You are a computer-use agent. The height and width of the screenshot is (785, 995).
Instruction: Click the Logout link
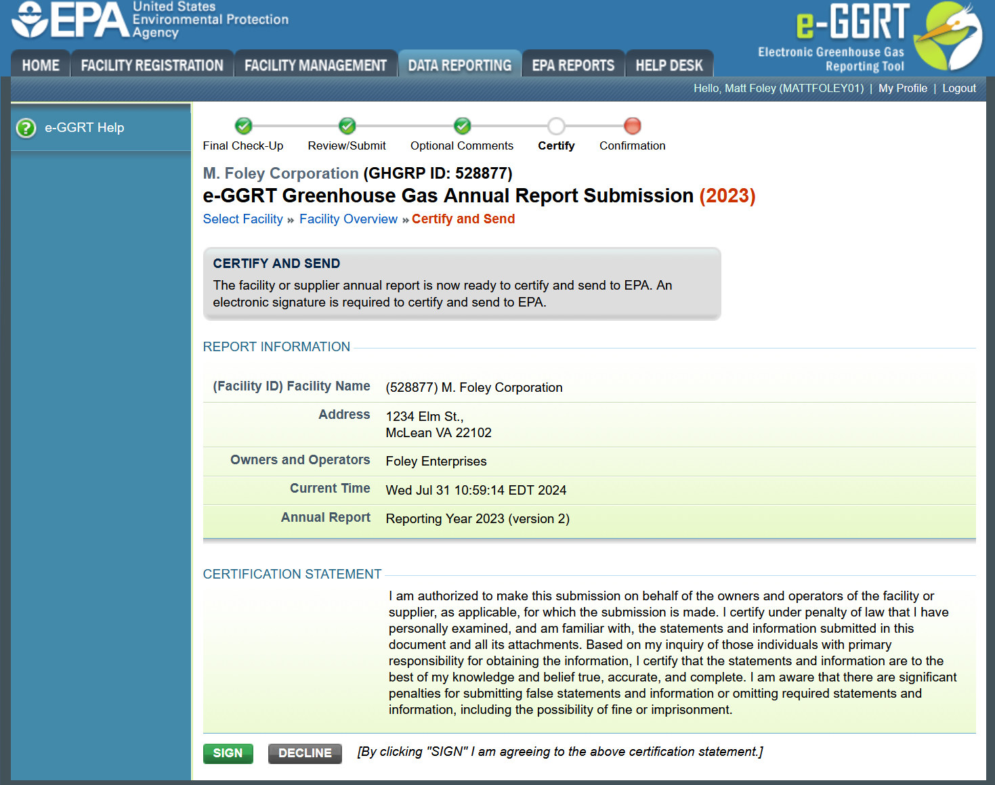tap(959, 88)
